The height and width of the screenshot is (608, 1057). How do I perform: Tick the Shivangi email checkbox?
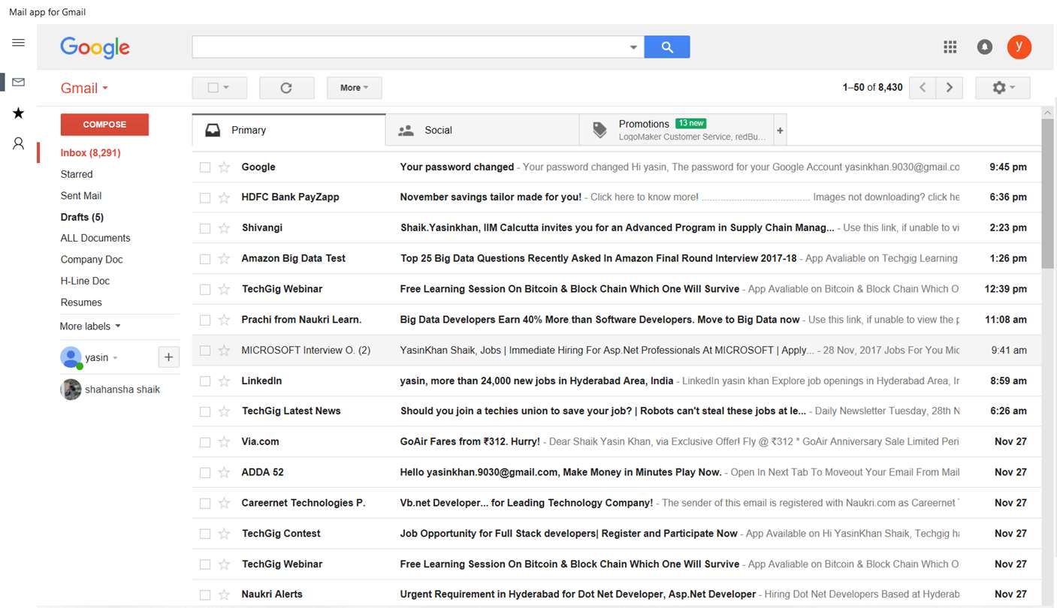tap(205, 228)
